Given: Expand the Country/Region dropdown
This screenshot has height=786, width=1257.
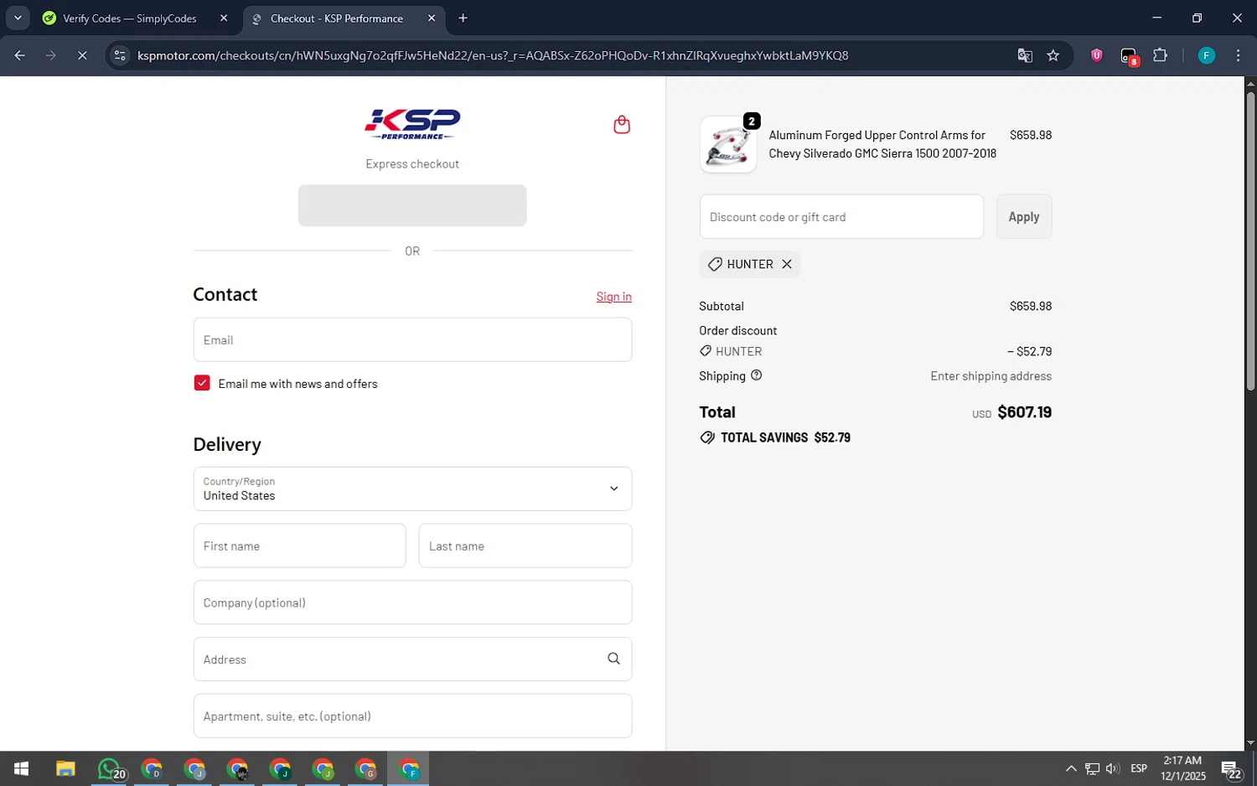Looking at the screenshot, I should click(x=412, y=489).
